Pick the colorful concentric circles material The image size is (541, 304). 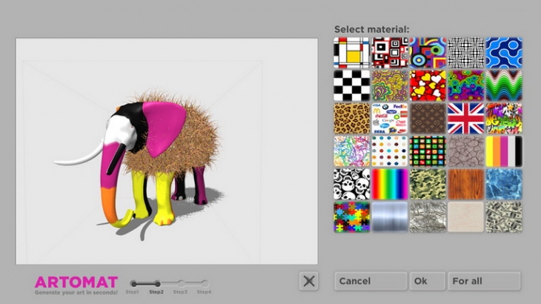pos(428,53)
